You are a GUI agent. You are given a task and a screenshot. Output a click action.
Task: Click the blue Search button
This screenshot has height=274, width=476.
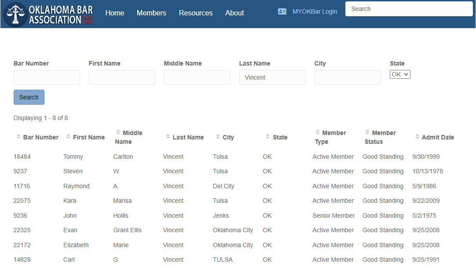click(x=29, y=97)
